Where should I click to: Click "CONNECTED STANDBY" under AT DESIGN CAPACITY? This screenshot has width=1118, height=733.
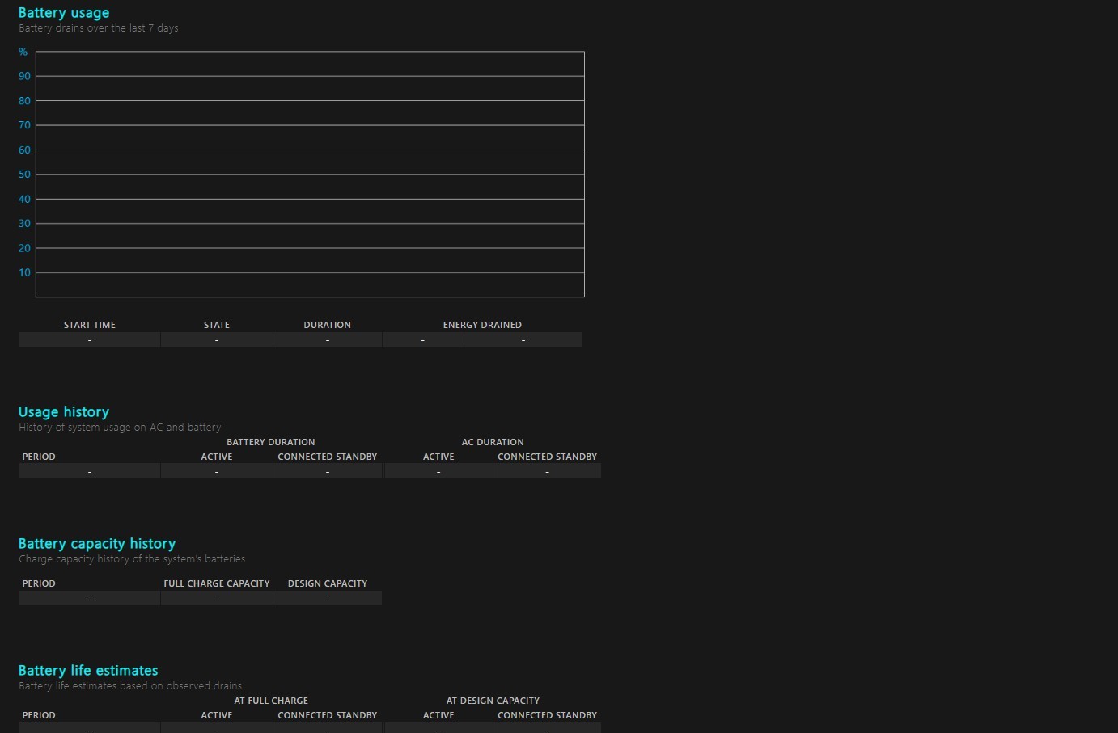click(x=548, y=715)
